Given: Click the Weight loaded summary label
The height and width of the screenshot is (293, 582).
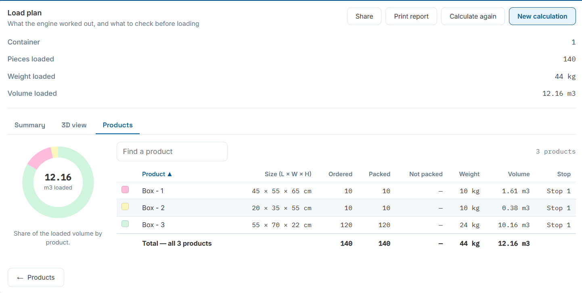Looking at the screenshot, I should tap(31, 76).
